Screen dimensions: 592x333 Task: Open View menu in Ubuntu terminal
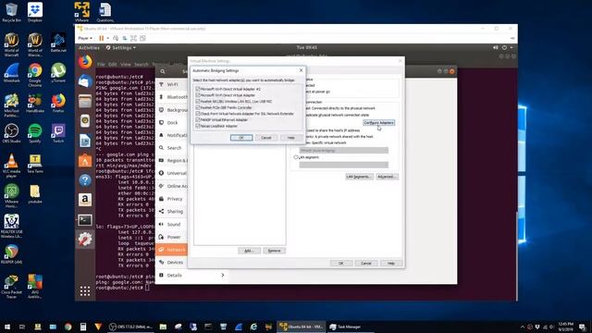(x=126, y=64)
